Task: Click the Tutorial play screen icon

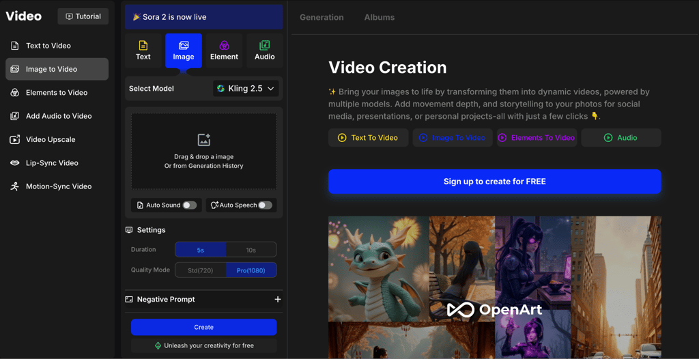Action: (x=69, y=16)
